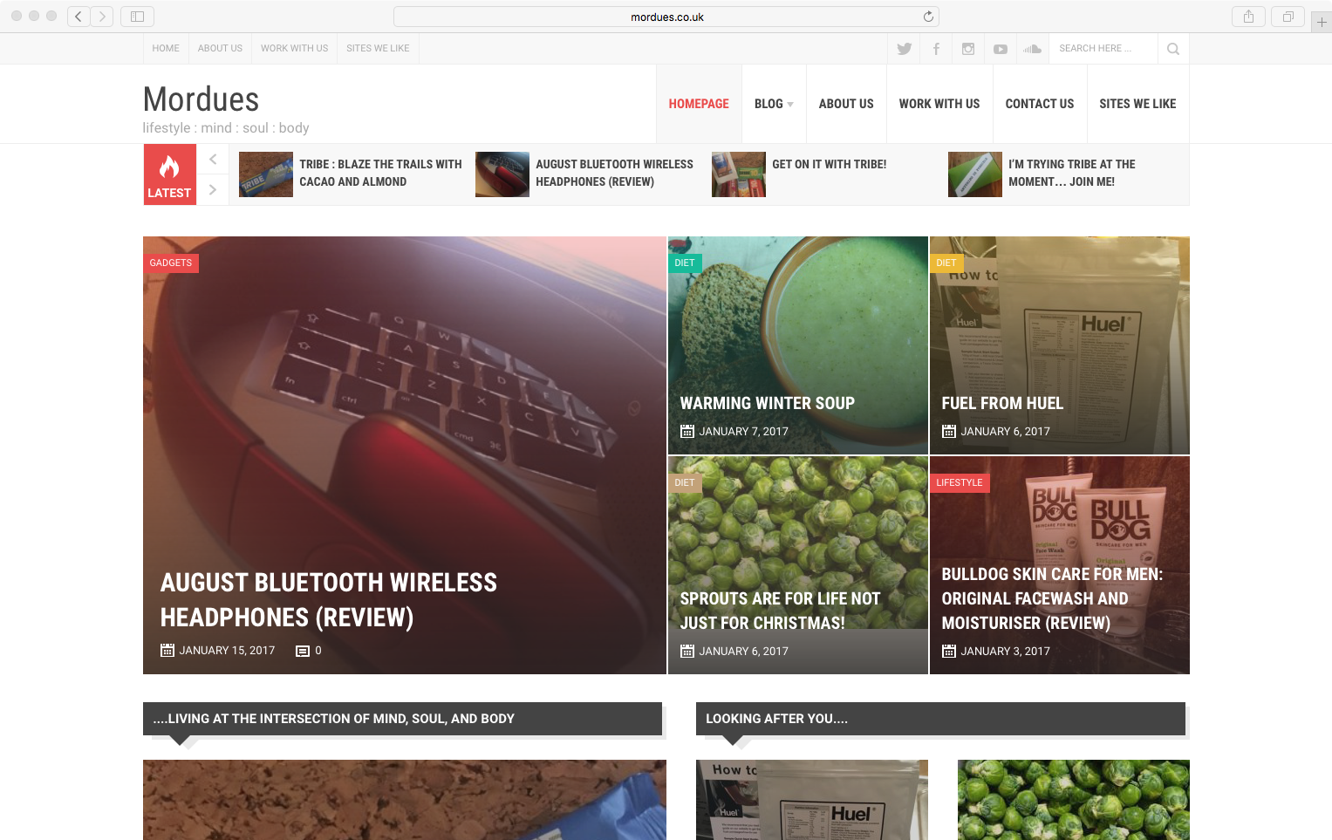
Task: Click Safari back navigation arrow
Action: coord(79,16)
